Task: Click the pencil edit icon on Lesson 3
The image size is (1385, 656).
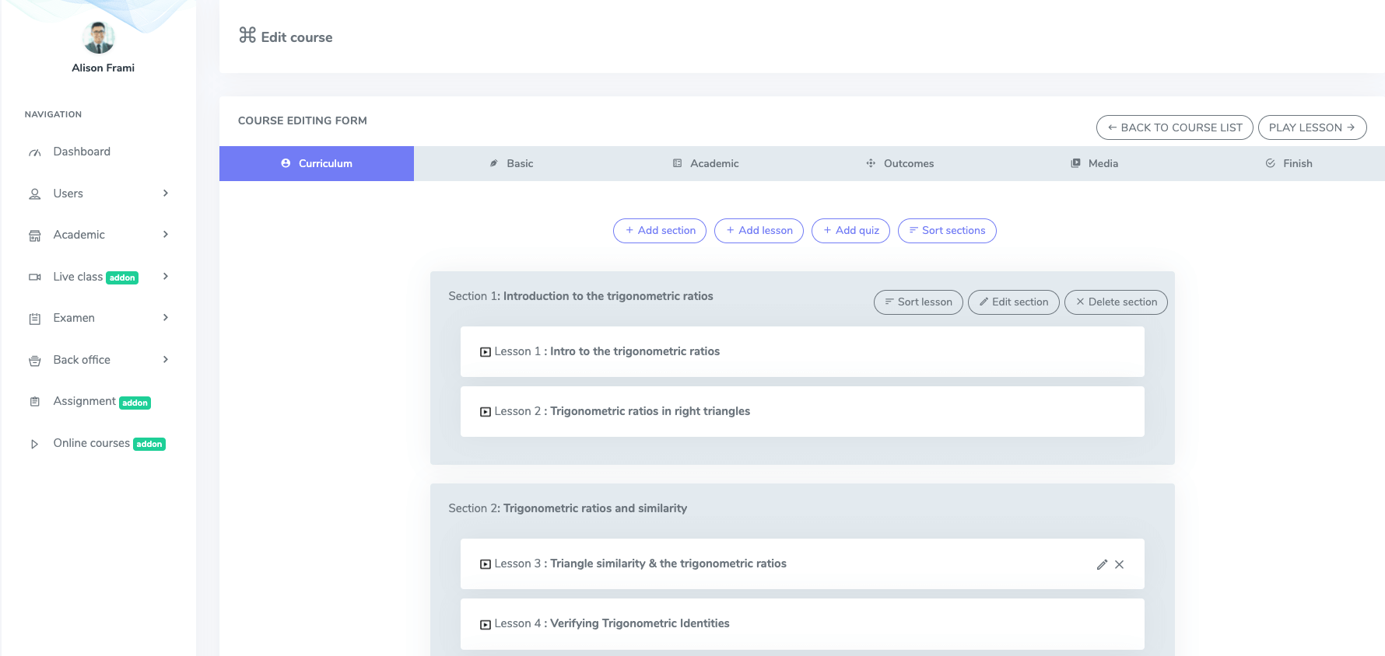Action: 1102,564
